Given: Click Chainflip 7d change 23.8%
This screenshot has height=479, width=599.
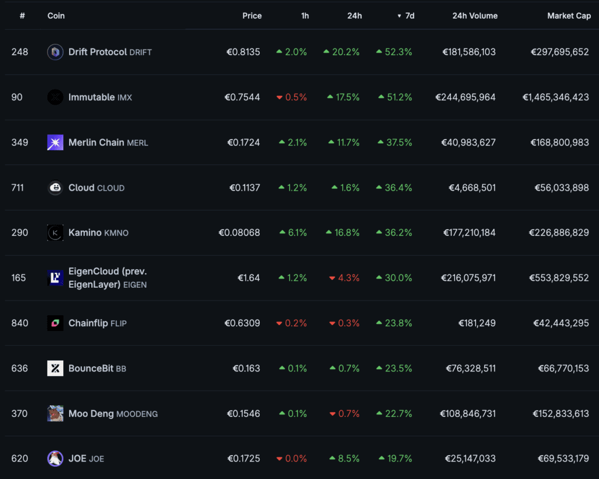Looking at the screenshot, I should (394, 323).
